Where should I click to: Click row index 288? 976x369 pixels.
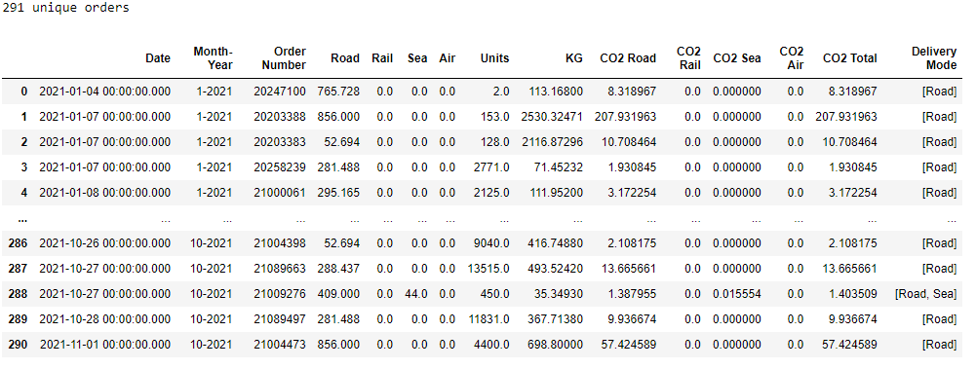(x=19, y=294)
